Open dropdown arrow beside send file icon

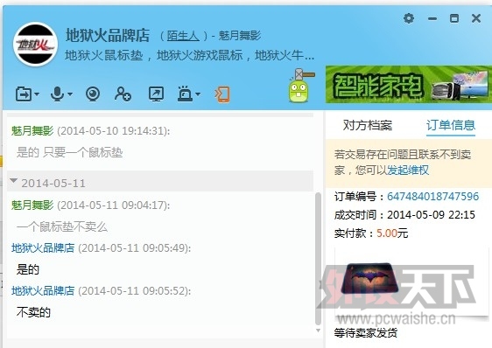pos(37,94)
